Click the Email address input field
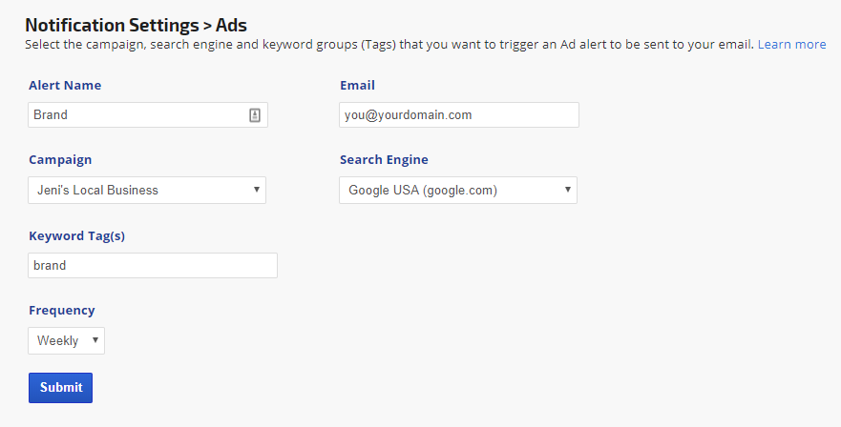841x427 pixels. pos(459,115)
